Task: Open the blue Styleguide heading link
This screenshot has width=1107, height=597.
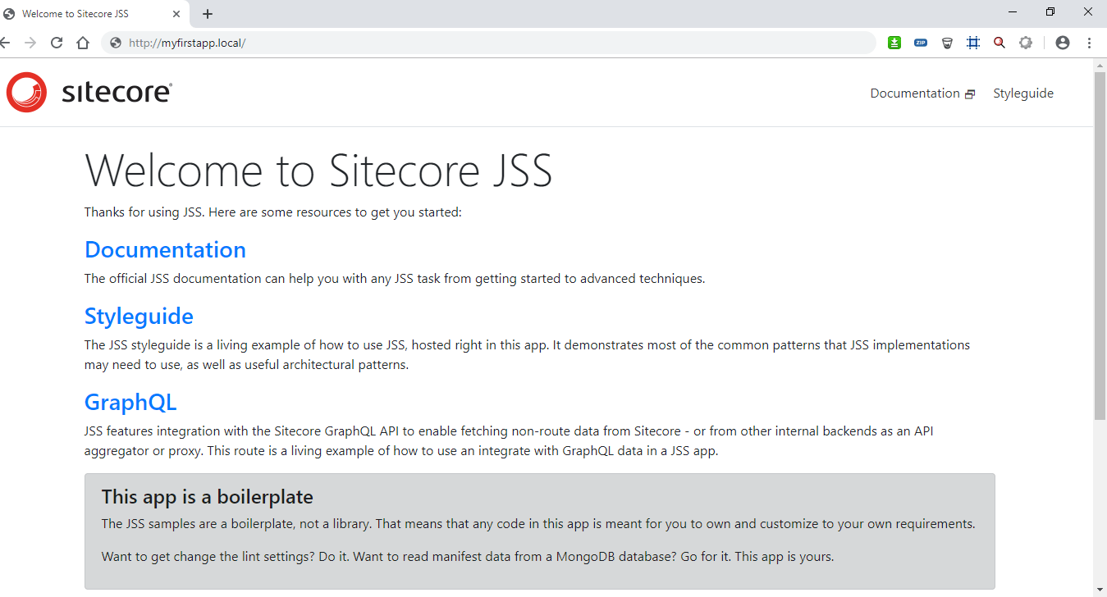Action: (139, 316)
